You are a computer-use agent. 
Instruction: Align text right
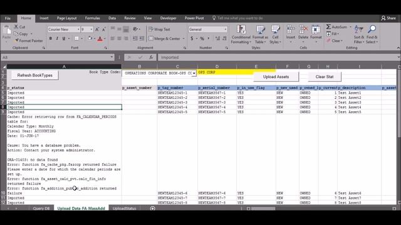pos(126,39)
